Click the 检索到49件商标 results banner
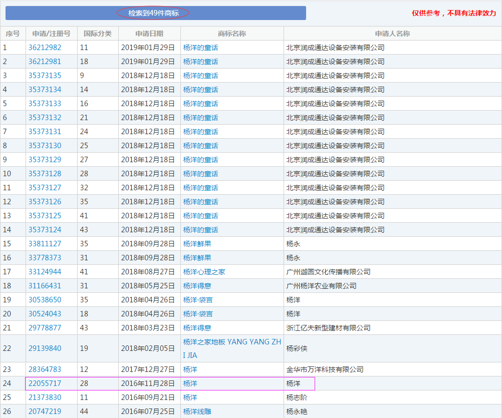 pos(153,13)
